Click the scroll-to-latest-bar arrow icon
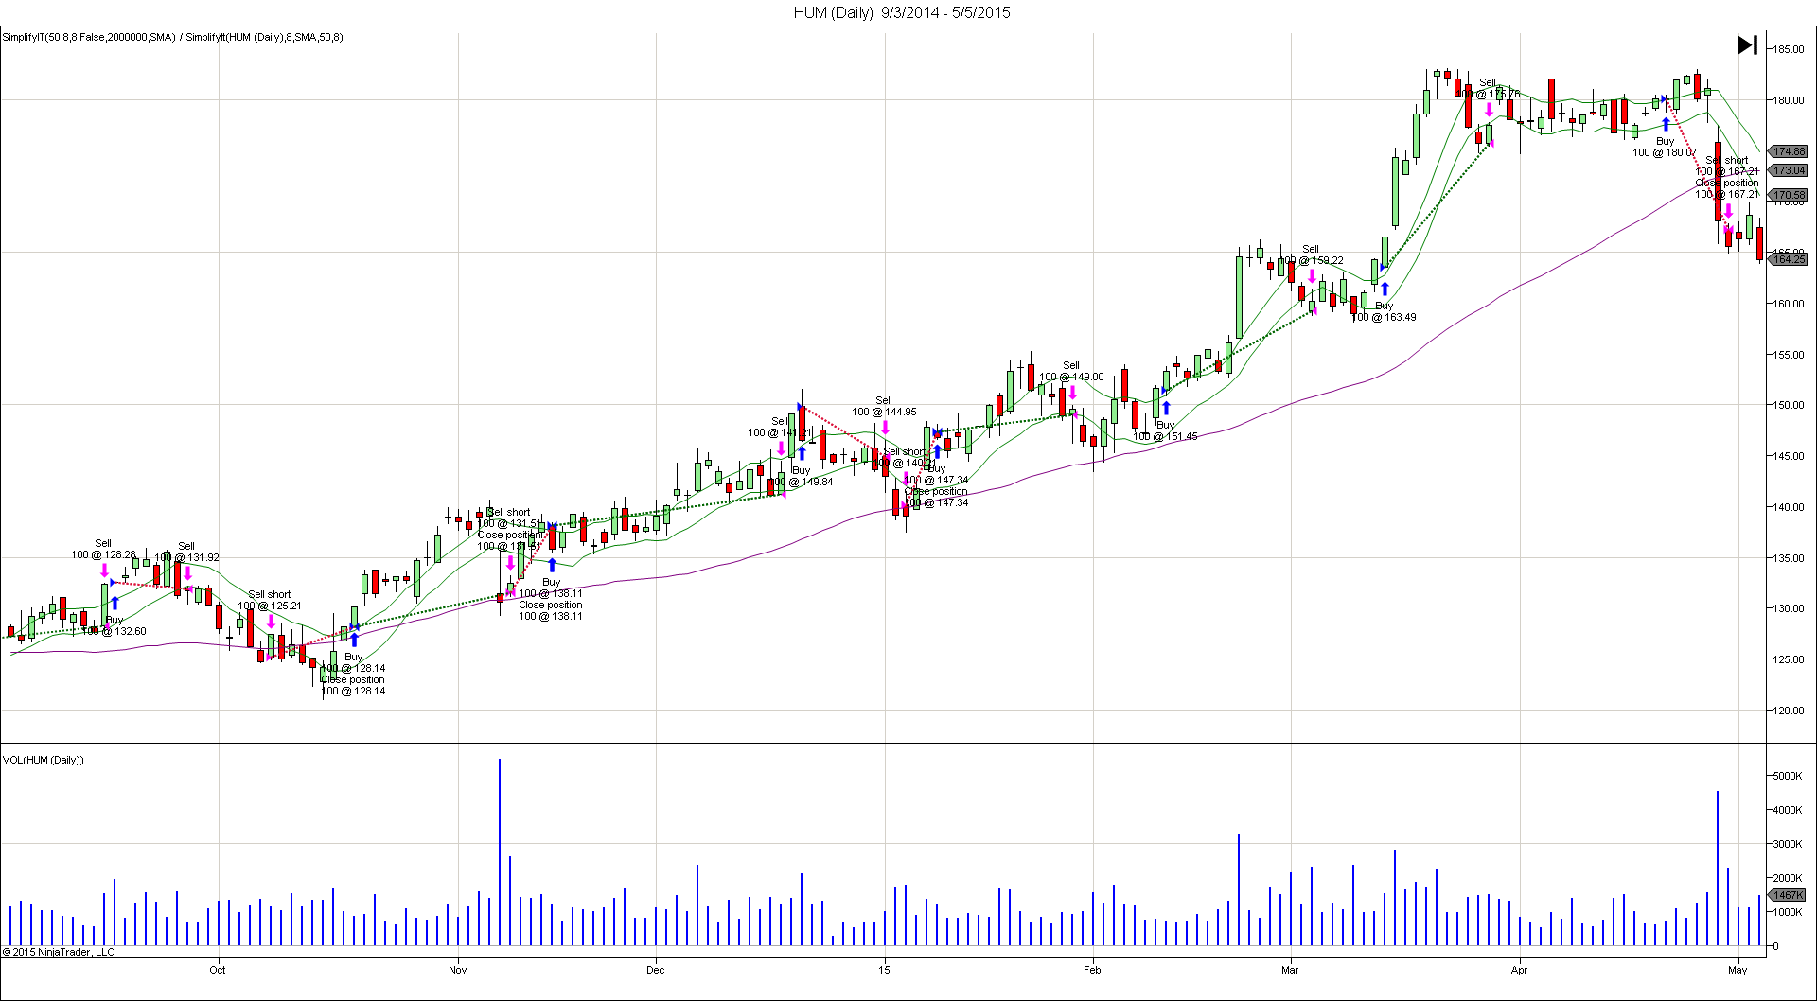Screen dimensions: 1817x1001 1747,45
